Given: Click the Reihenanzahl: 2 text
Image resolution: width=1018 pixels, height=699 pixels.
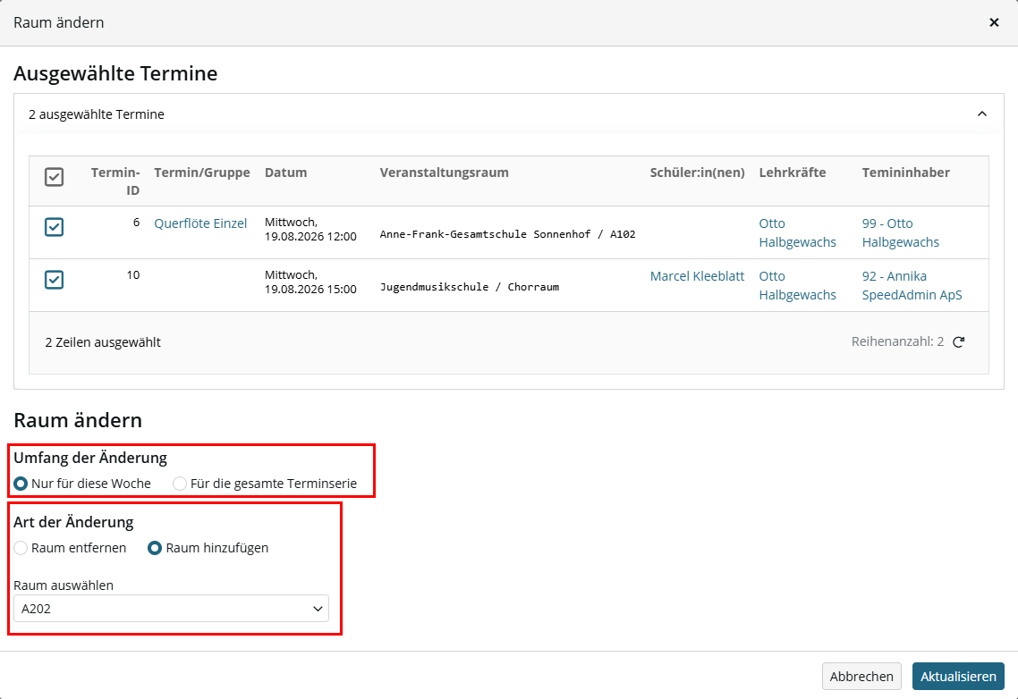Looking at the screenshot, I should [897, 341].
